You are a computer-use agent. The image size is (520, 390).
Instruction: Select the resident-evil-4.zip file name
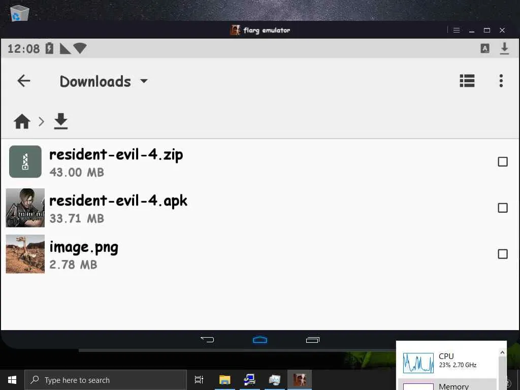[x=116, y=155]
